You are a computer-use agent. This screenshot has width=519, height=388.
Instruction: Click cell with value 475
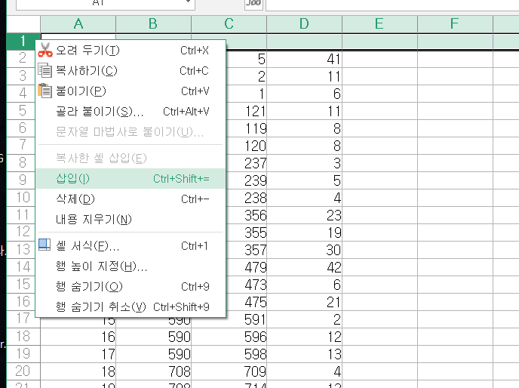click(246, 302)
